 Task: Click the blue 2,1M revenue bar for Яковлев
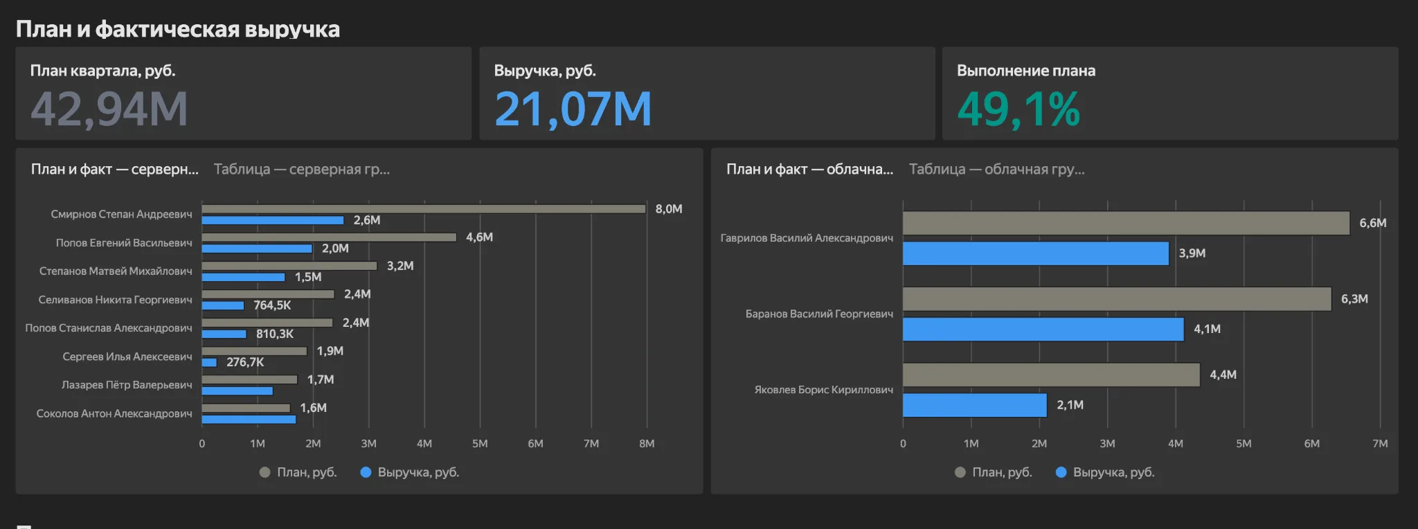click(x=975, y=405)
